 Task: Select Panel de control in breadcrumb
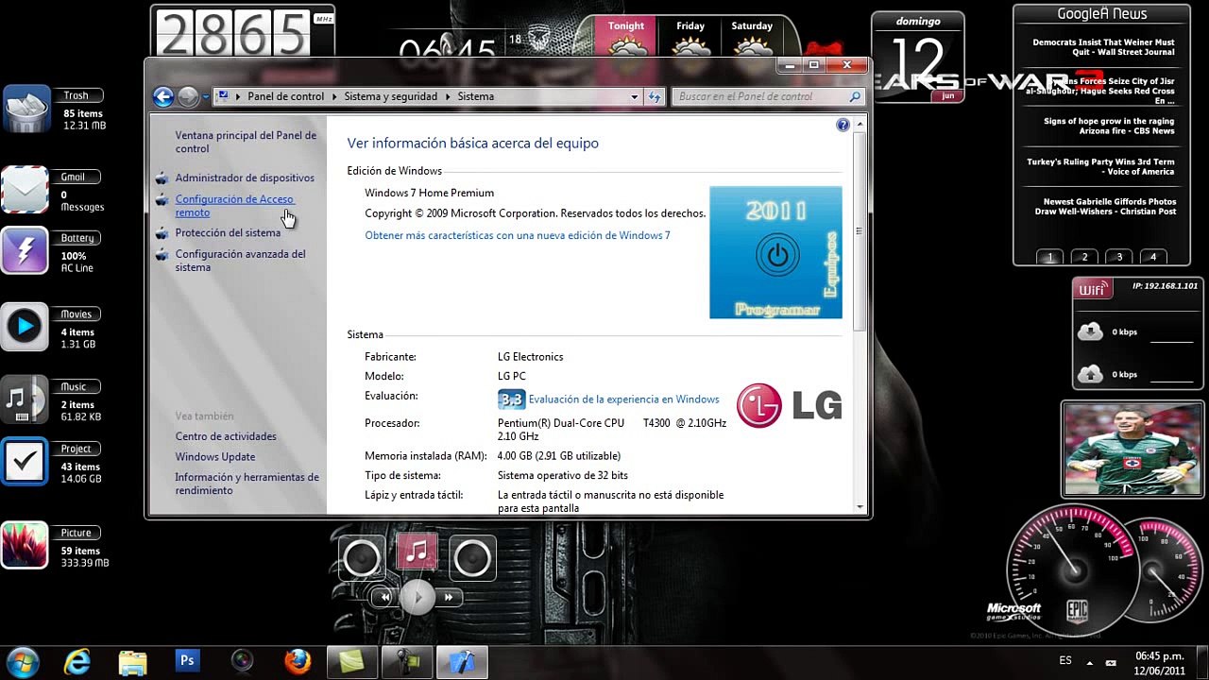tap(285, 96)
